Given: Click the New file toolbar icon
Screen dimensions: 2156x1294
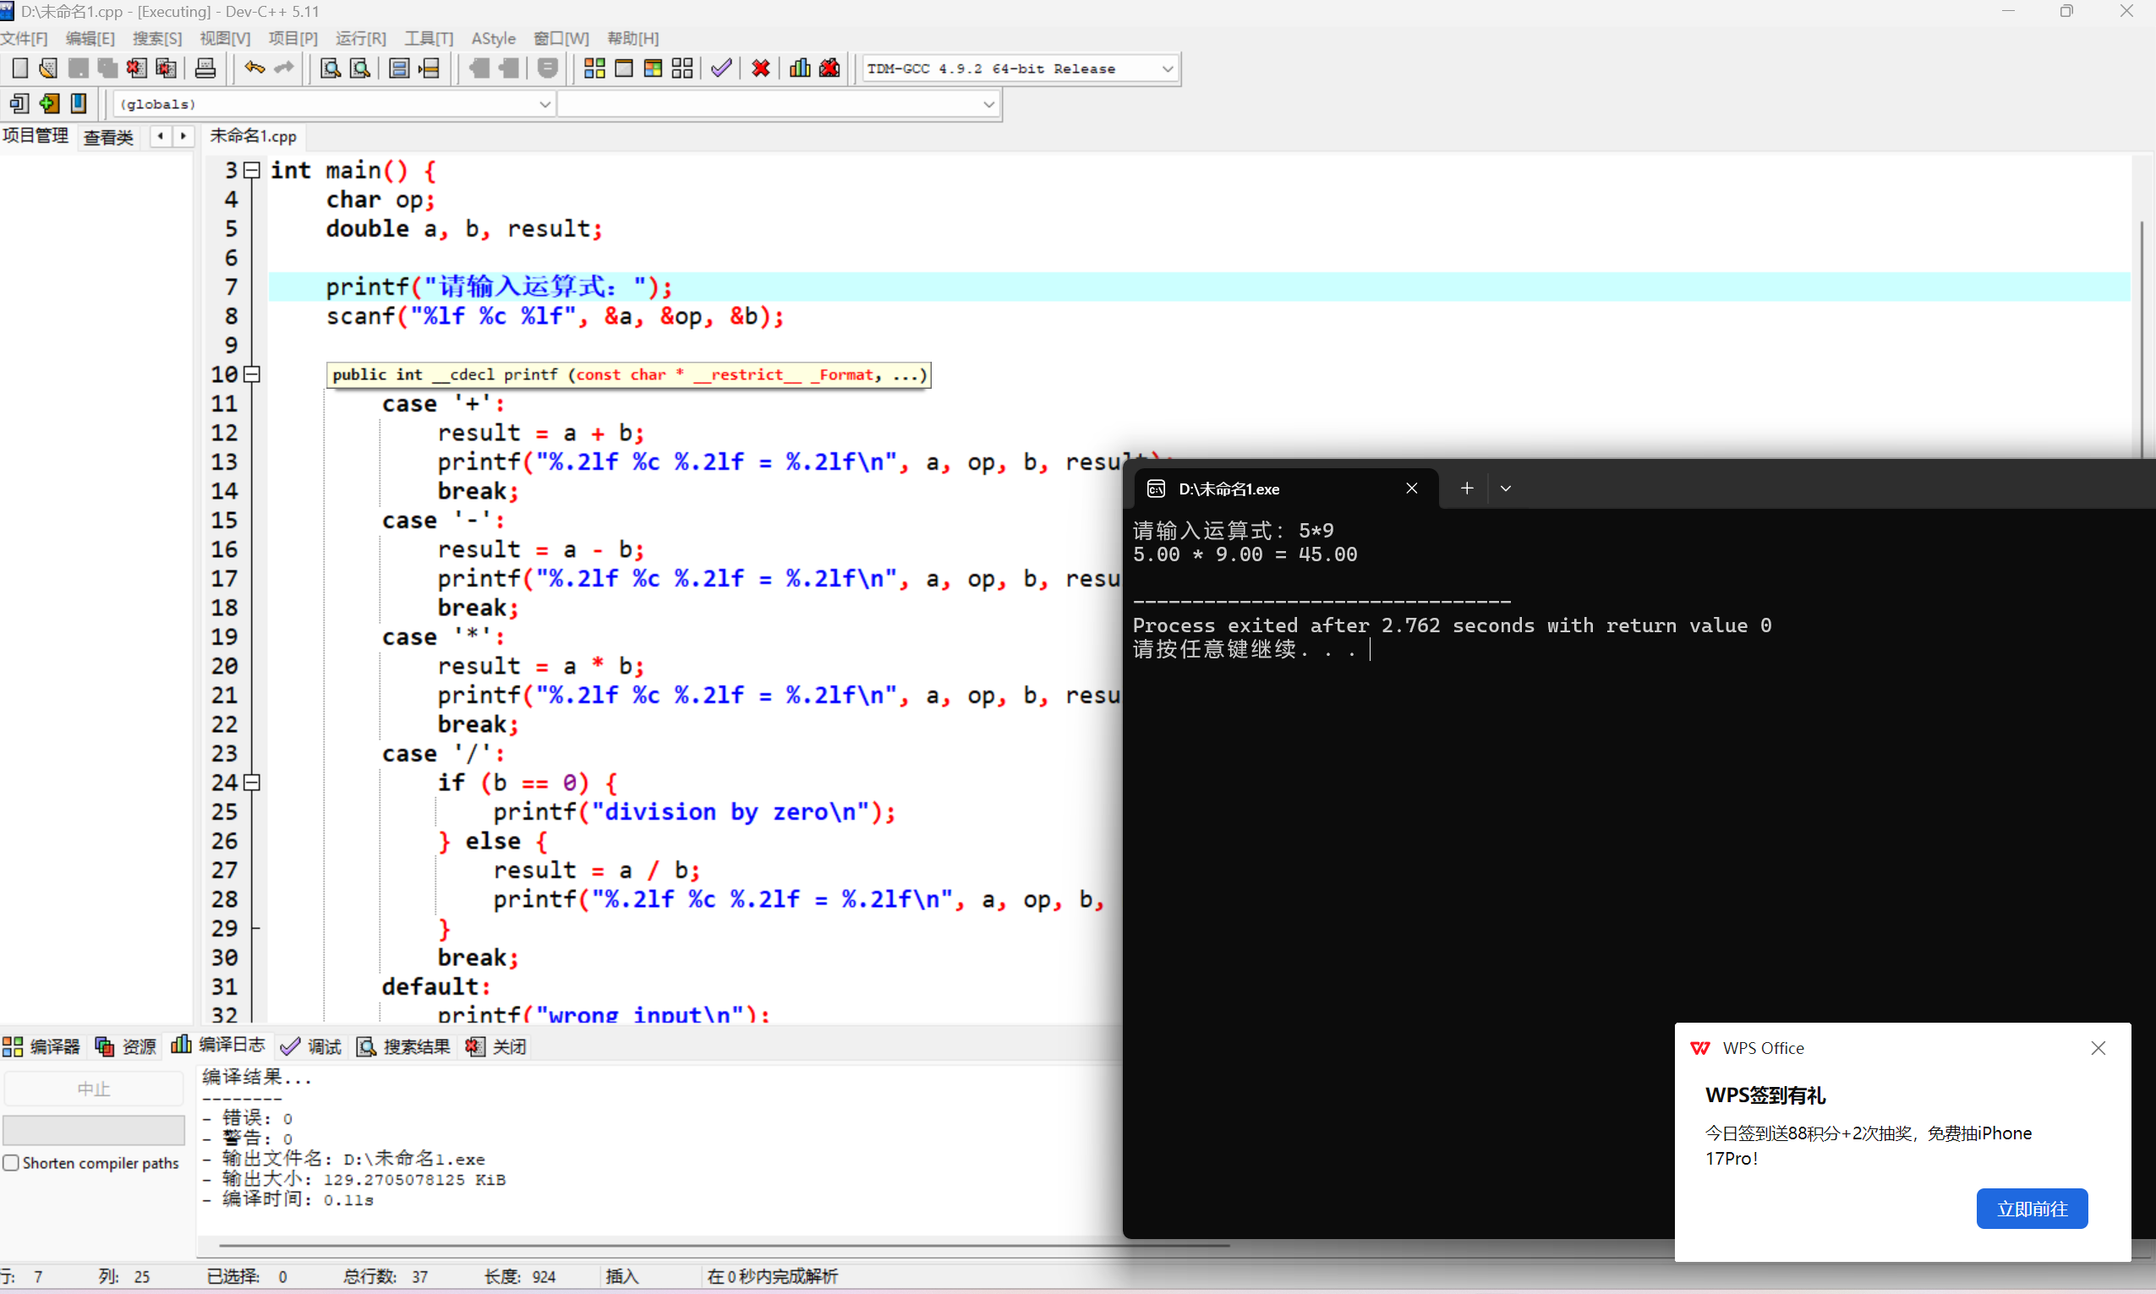Looking at the screenshot, I should (x=19, y=68).
